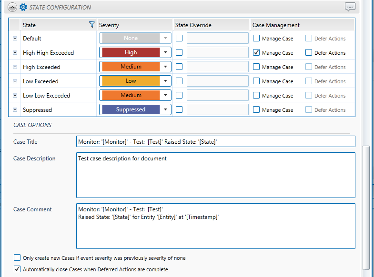Open severity dropdown for Low Exceeded
374x277 pixels.
[166, 81]
